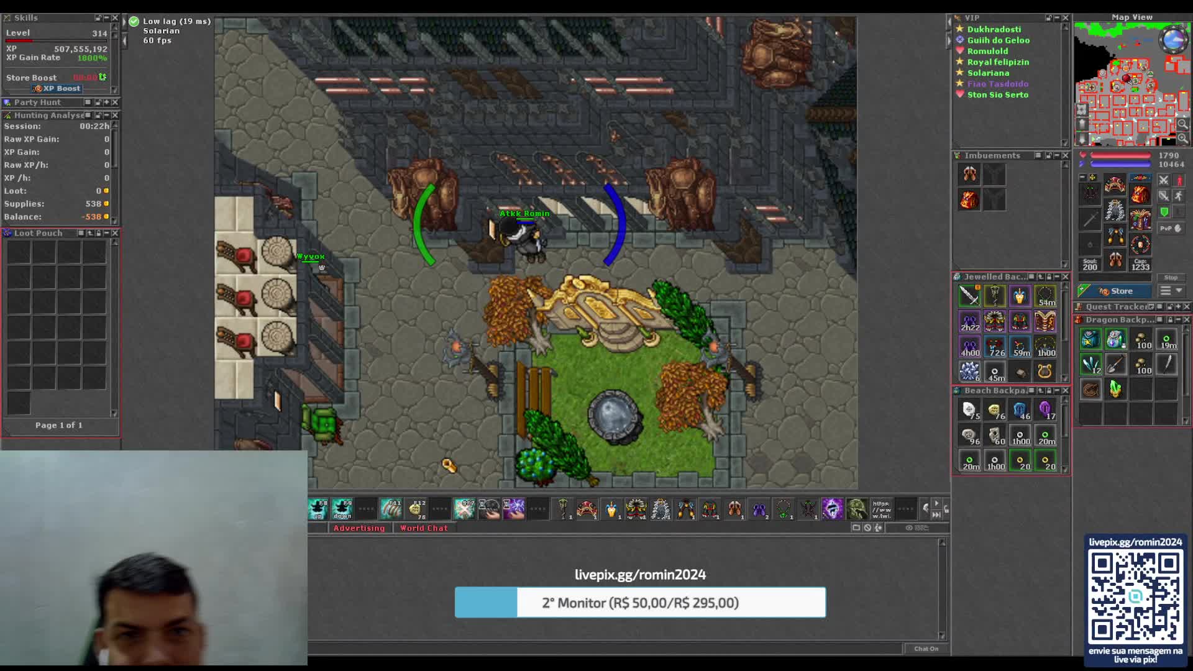The height and width of the screenshot is (671, 1193).
Task: Select the white rune (75) in Beach Backpack
Action: 969,410
